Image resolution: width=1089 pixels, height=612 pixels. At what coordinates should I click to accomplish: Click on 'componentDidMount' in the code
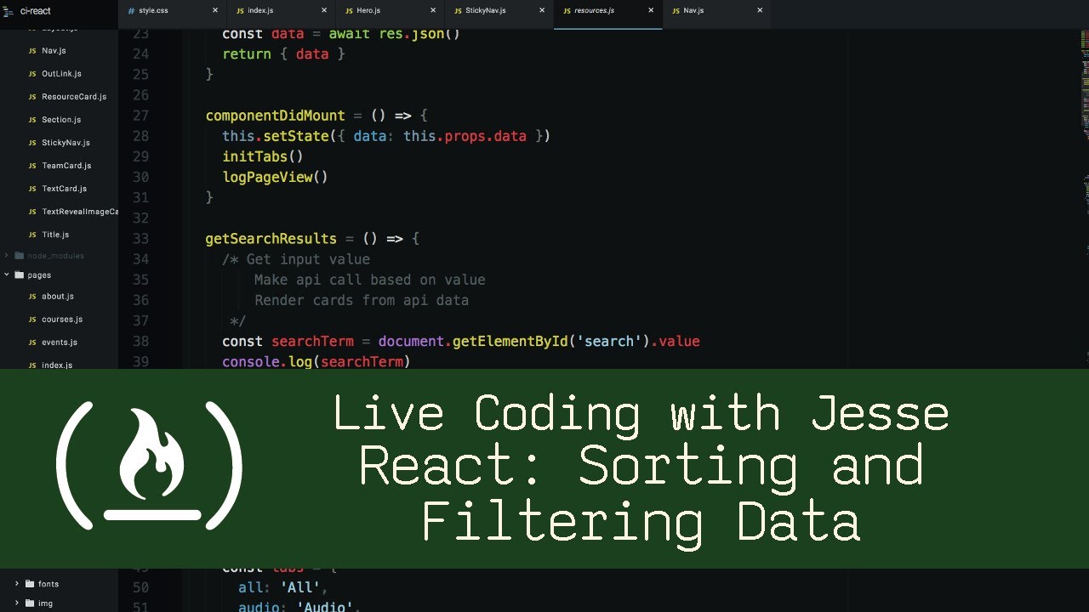pyautogui.click(x=276, y=116)
